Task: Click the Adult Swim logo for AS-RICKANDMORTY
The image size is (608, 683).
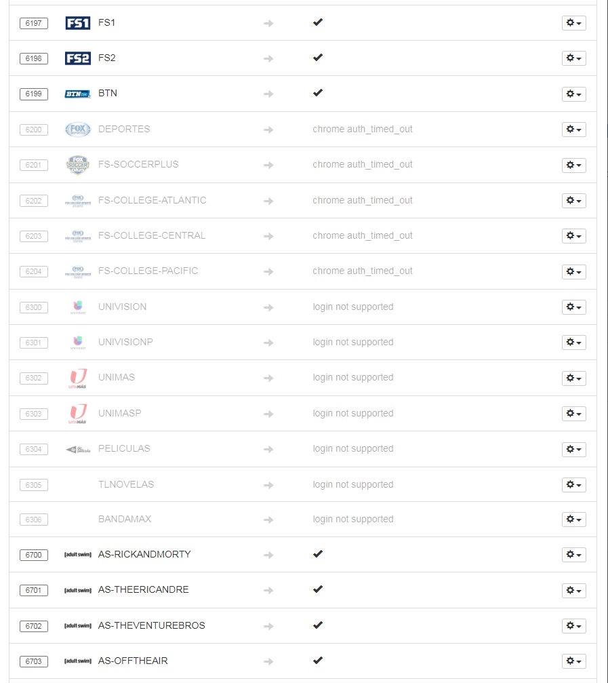Action: [77, 555]
